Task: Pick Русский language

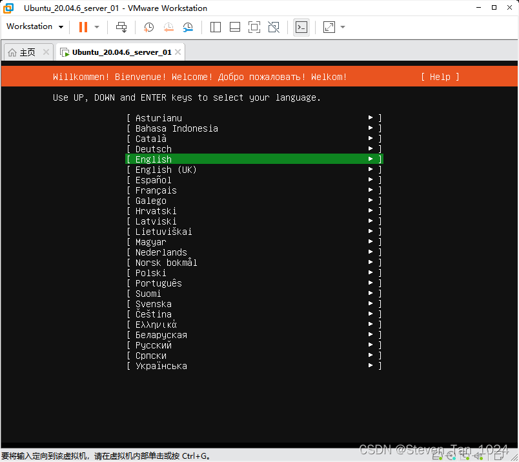Action: [x=254, y=345]
